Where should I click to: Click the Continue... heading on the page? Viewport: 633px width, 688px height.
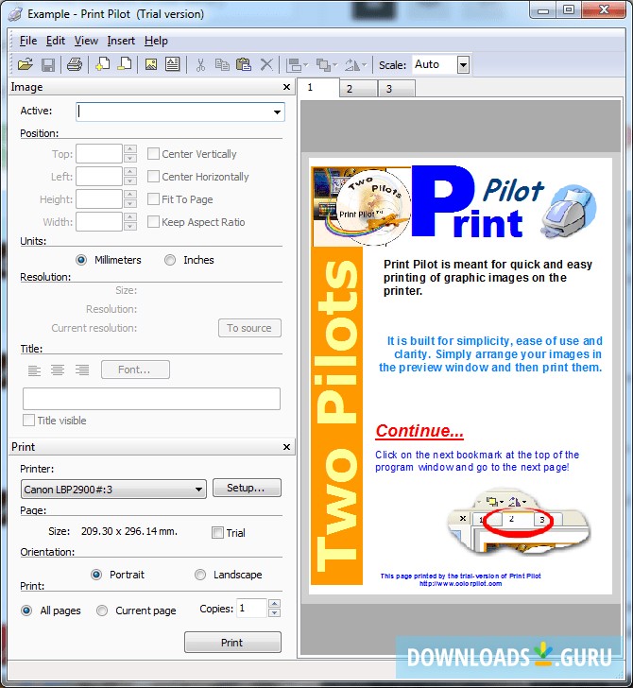[419, 431]
